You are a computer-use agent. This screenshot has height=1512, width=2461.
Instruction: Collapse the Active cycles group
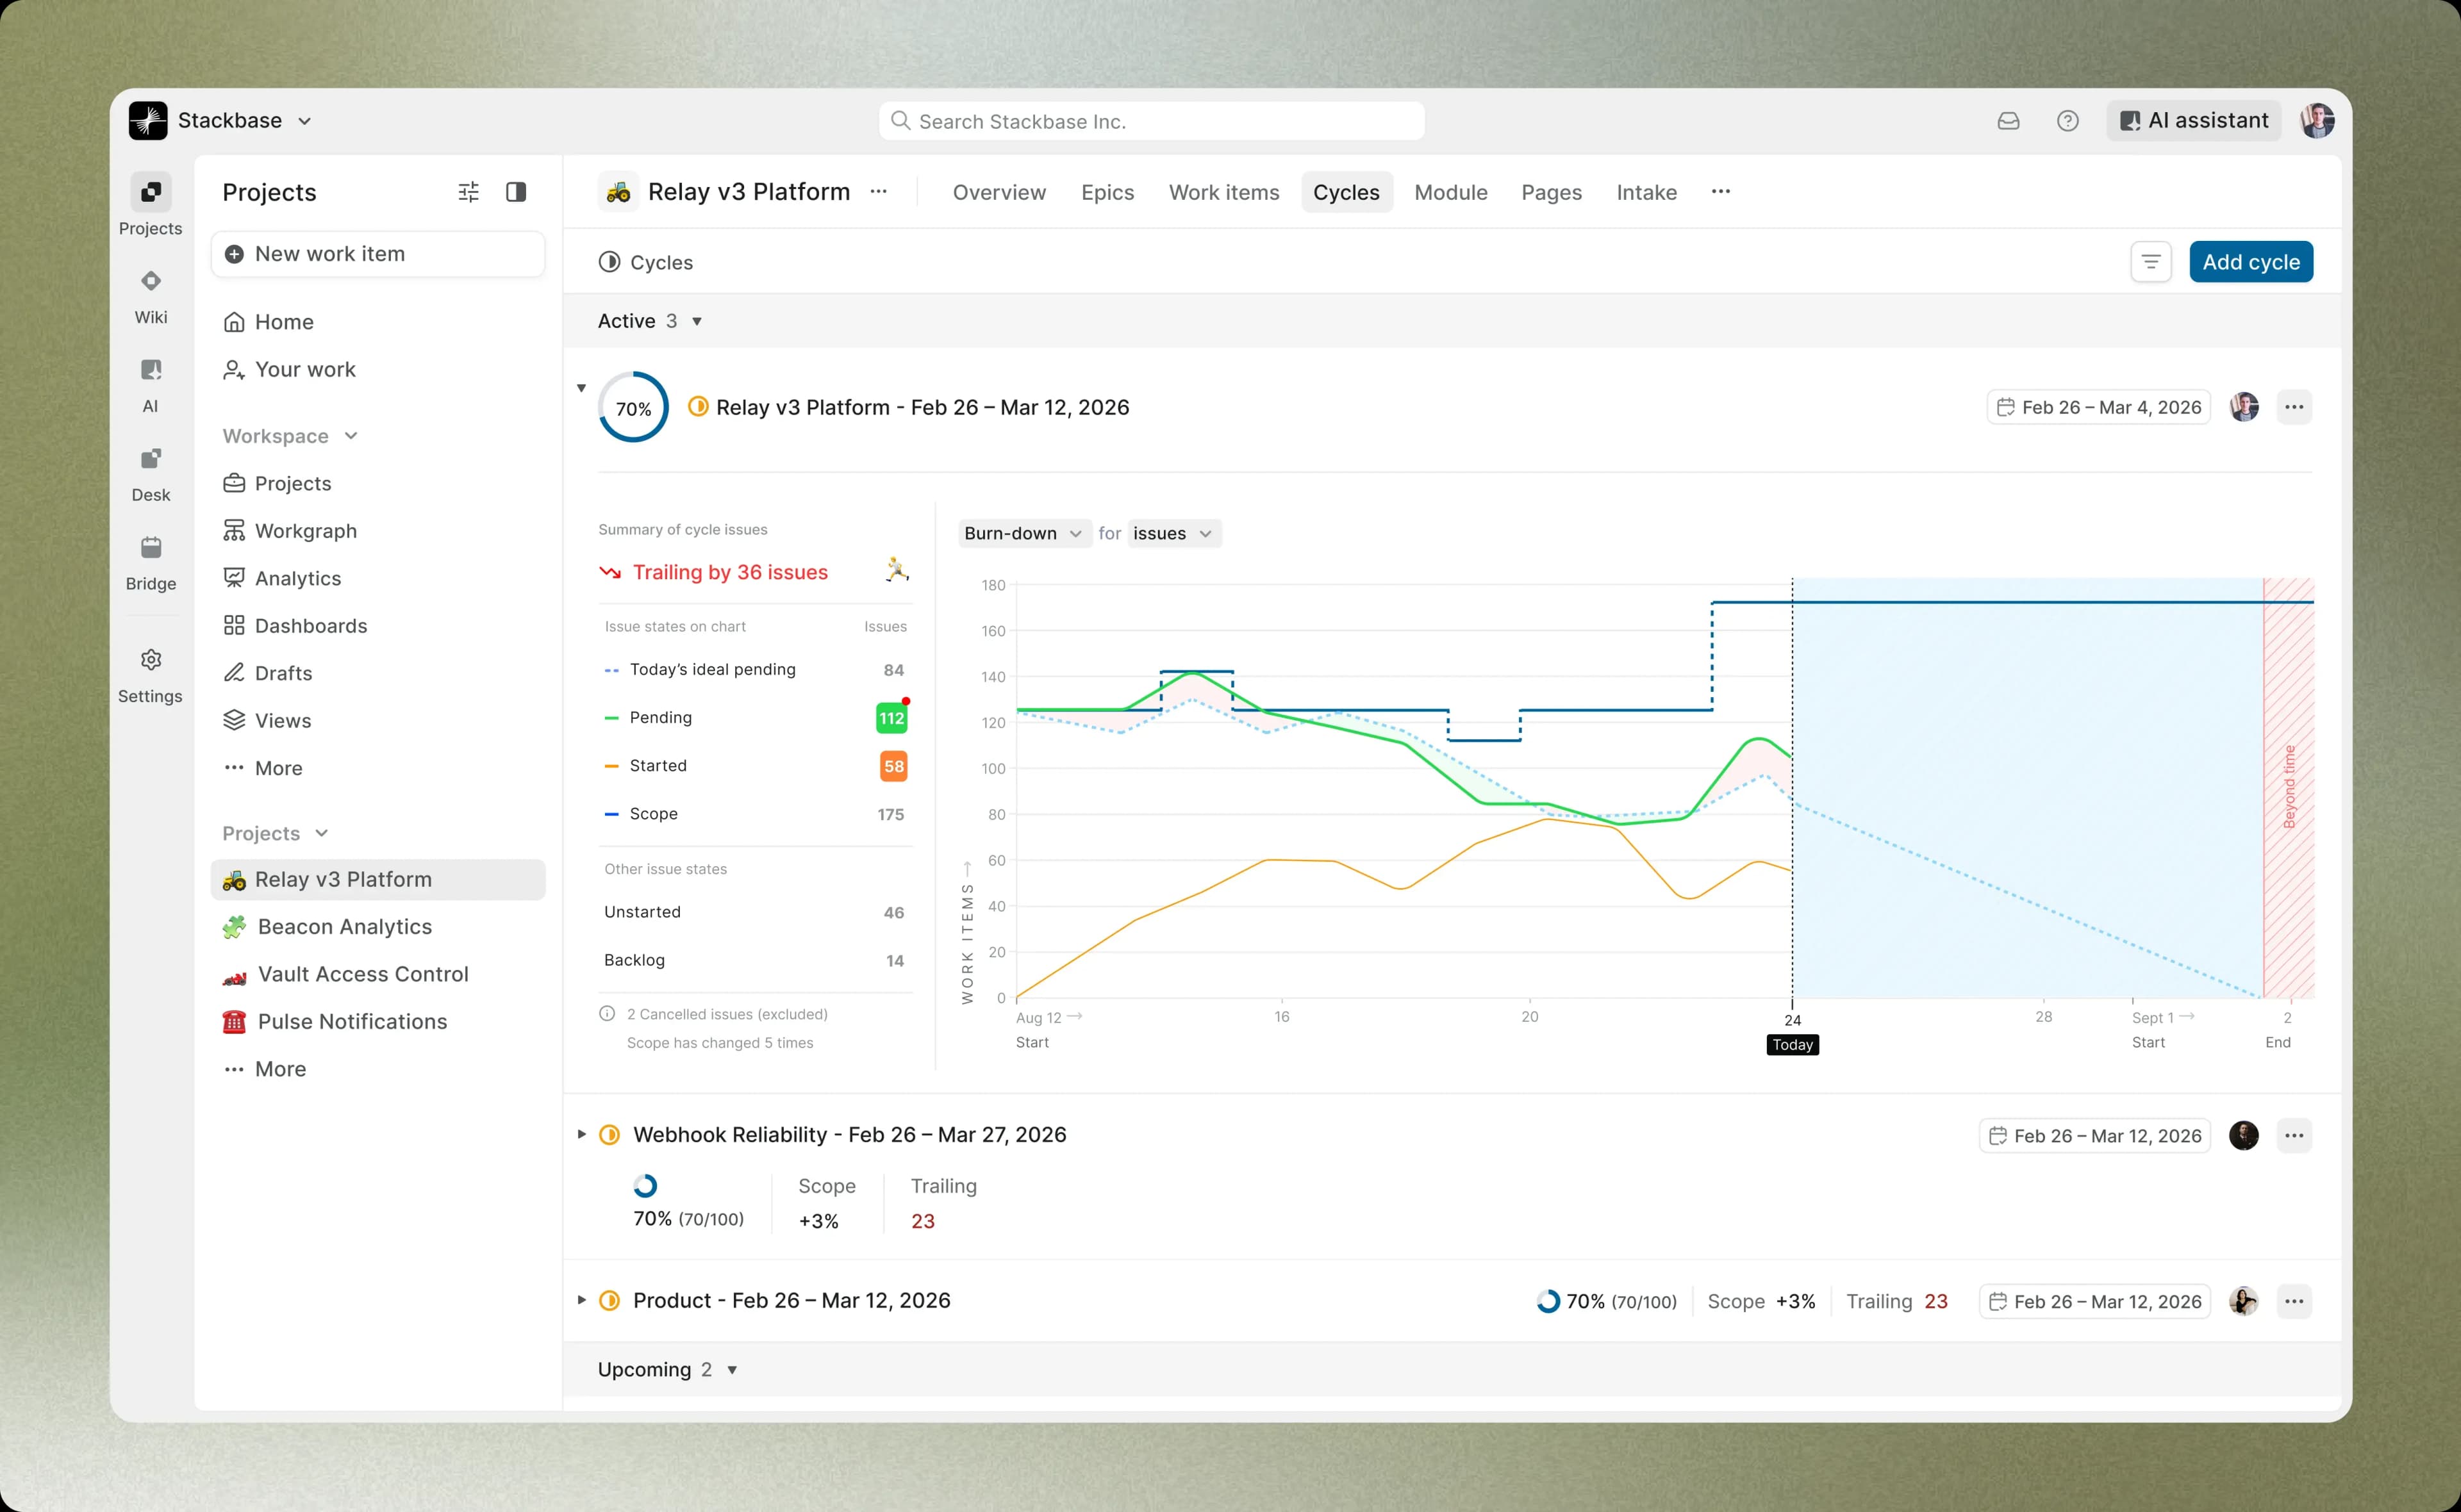point(697,322)
